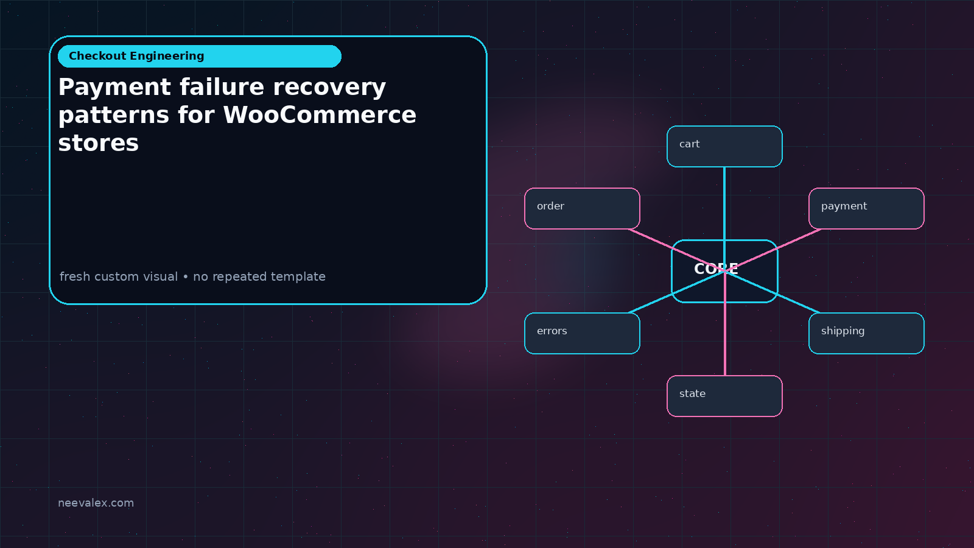The width and height of the screenshot is (974, 548).
Task: Select the order node box
Action: (x=582, y=208)
